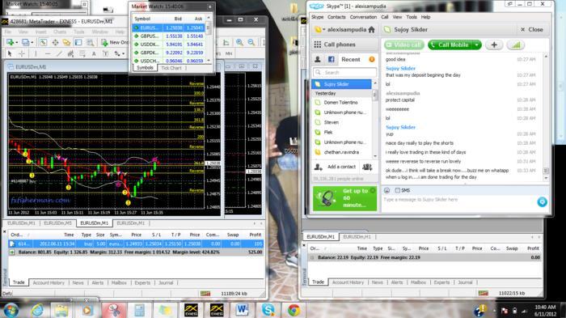Viewport: 566px width, 318px height.
Task: Click connection status bars showing 11189/24 kb
Action: click(x=205, y=294)
